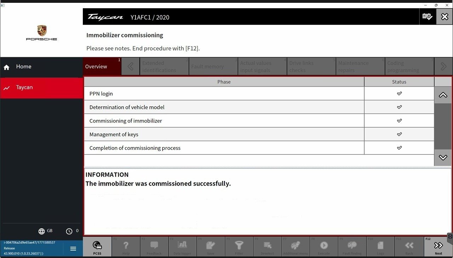Screen dimensions: 453x258
Task: Open the hamburger menu in sidebar
Action: [x=73, y=249]
